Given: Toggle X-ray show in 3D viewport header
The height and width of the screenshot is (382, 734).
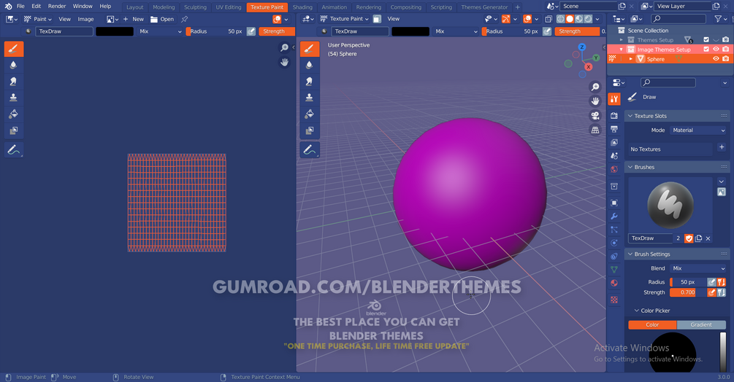Looking at the screenshot, I should point(548,19).
